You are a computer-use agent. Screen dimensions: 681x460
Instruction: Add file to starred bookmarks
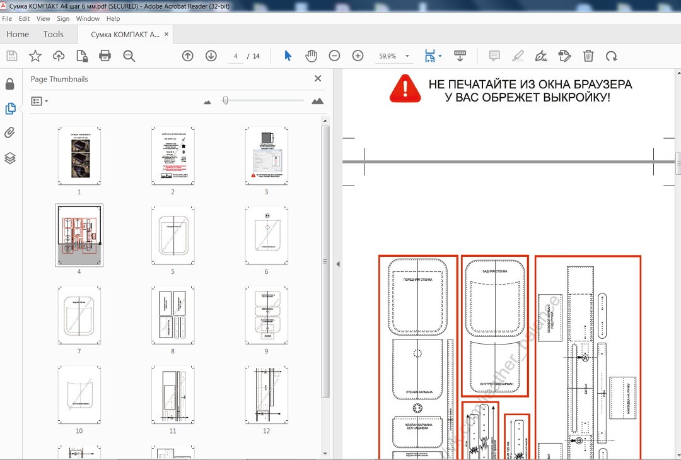tap(35, 56)
